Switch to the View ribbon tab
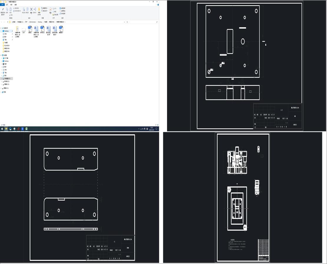Screen dimensions: 327x264 click(x=16, y=5)
